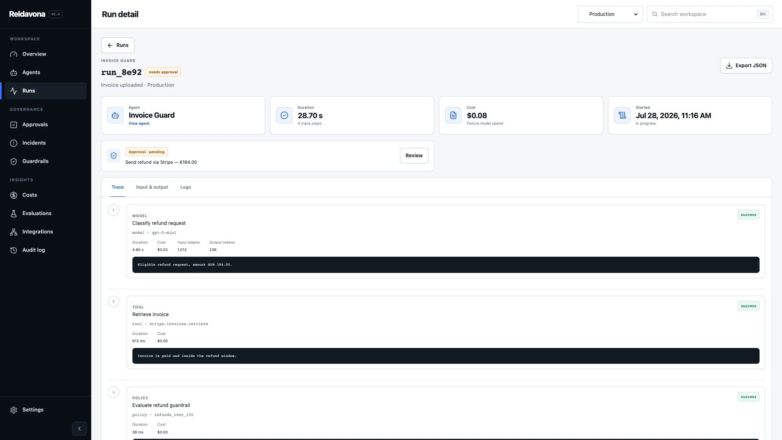782x440 pixels.
Task: Click the Reldavona logo
Action: (x=27, y=14)
